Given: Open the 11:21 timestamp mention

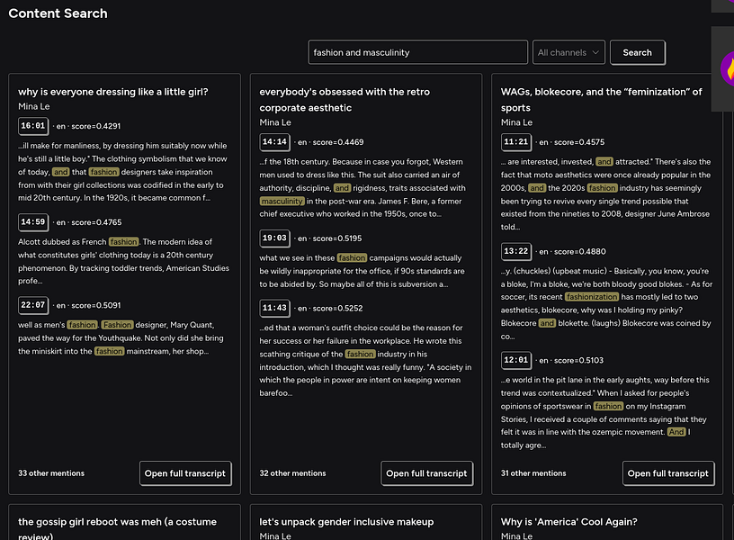Looking at the screenshot, I should tap(516, 142).
